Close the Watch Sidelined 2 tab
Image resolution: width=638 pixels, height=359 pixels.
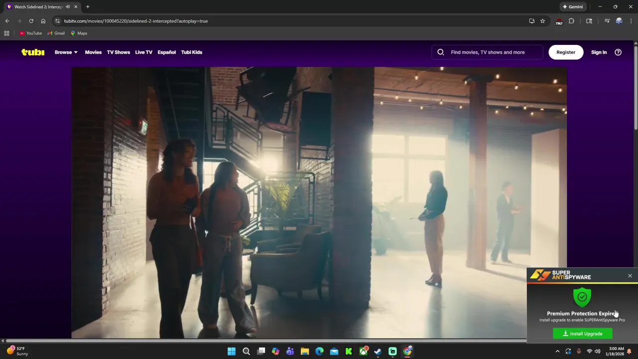pyautogui.click(x=75, y=7)
